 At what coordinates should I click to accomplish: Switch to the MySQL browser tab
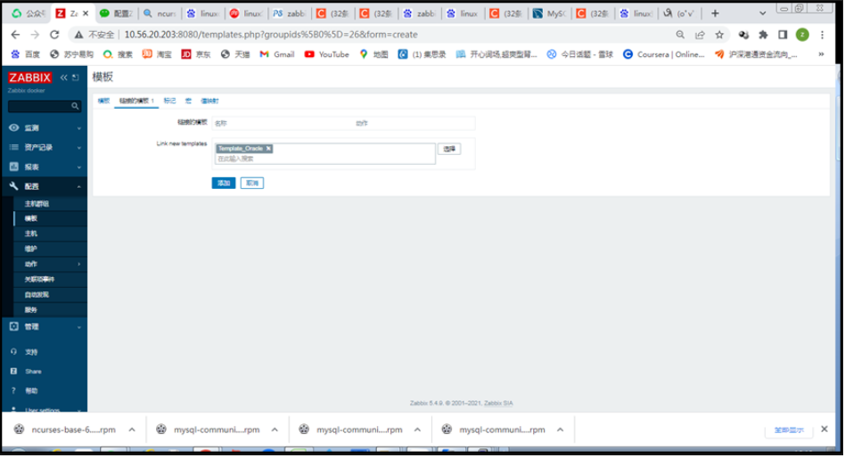coord(549,13)
